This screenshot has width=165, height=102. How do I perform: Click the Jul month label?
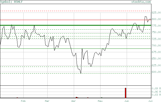[150, 101]
